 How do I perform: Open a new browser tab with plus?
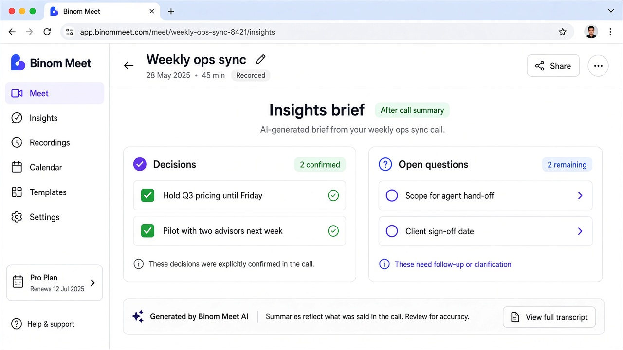[171, 11]
